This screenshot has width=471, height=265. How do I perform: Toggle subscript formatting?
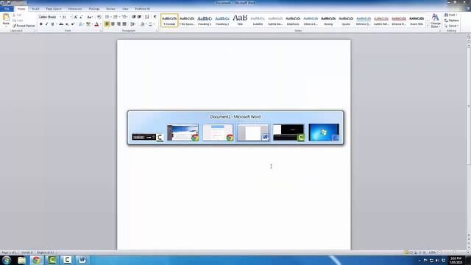point(67,24)
